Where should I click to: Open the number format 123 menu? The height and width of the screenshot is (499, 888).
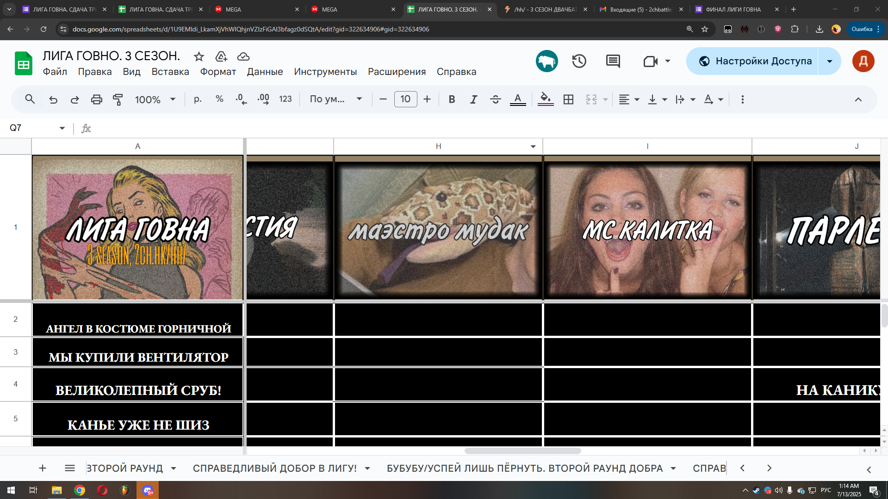coord(285,99)
